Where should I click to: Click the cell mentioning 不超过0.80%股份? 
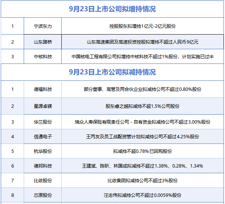point(143,89)
